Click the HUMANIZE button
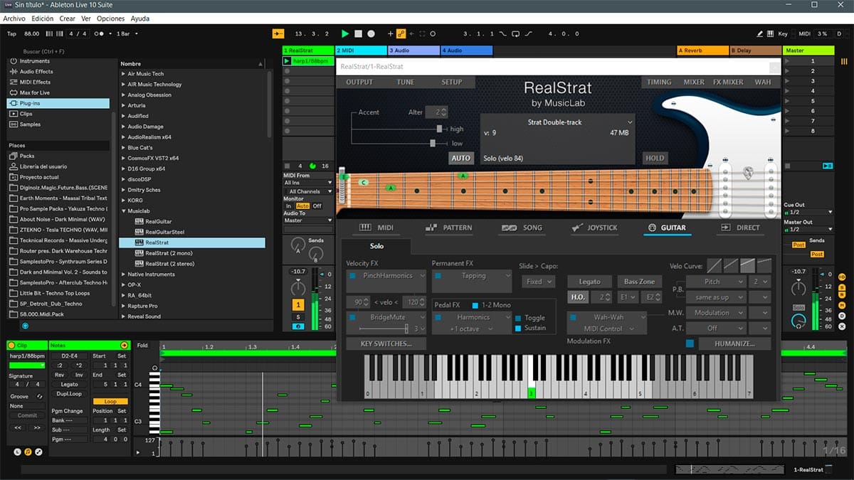 pyautogui.click(x=735, y=343)
